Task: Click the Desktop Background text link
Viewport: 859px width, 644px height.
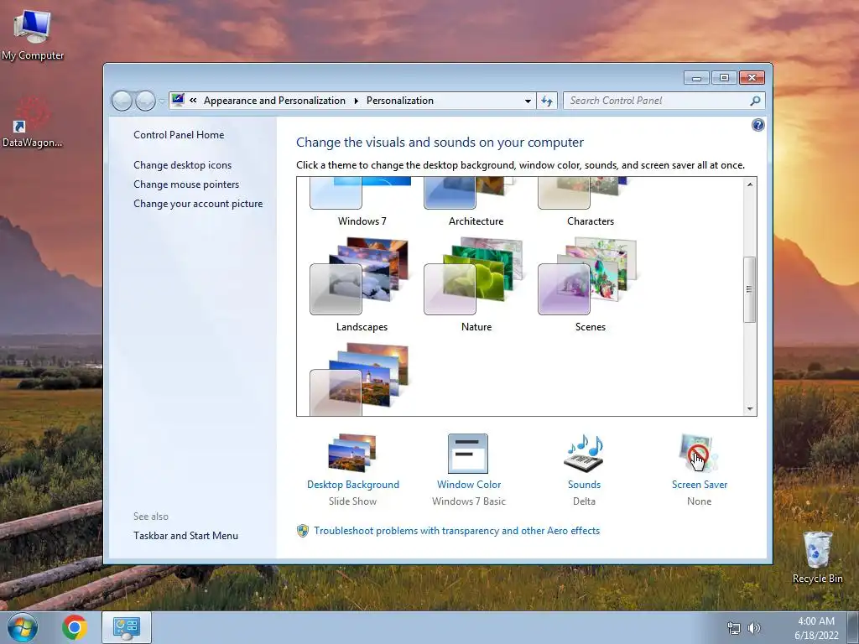Action: coord(353,485)
